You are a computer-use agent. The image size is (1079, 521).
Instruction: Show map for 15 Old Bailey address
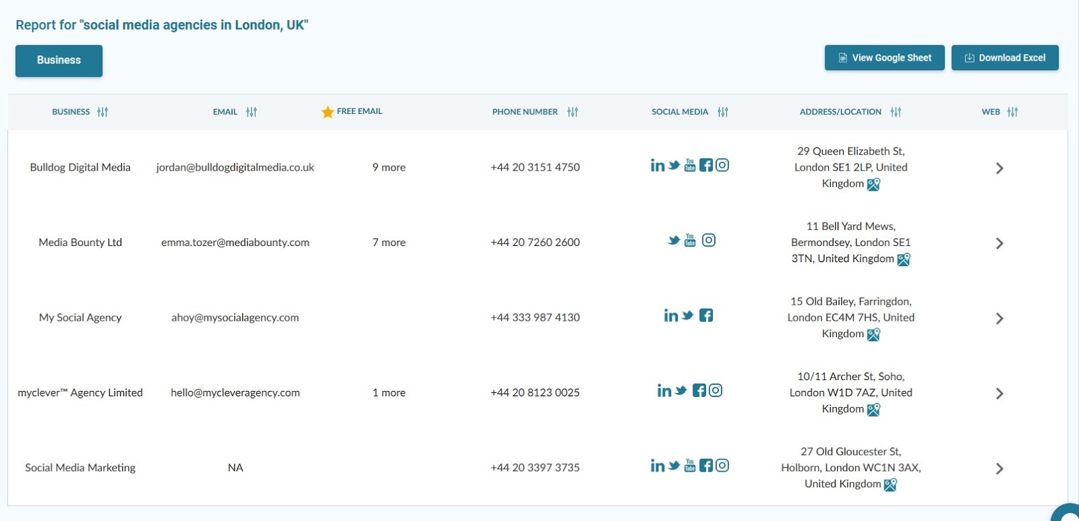coord(873,334)
